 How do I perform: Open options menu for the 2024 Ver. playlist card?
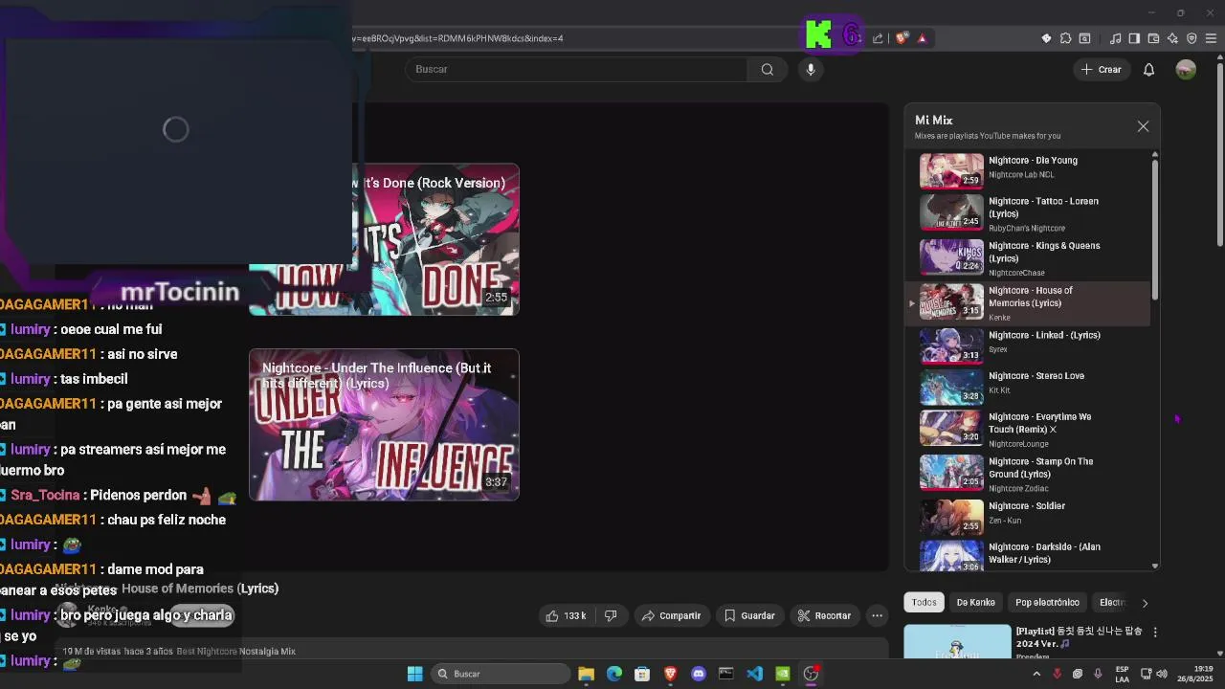pyautogui.click(x=1155, y=633)
